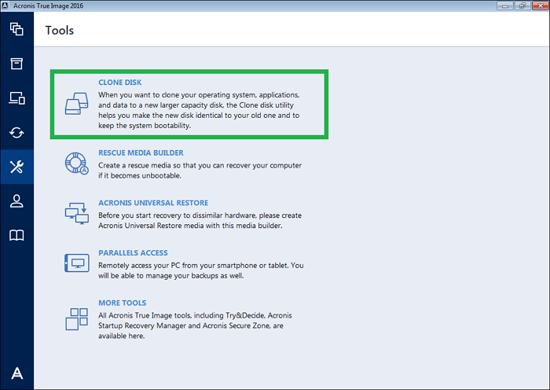Open the CLONE DISK title link

coord(120,82)
